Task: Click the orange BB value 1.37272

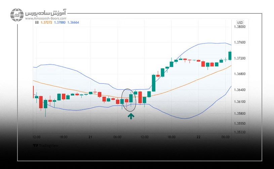Action: coord(46,22)
